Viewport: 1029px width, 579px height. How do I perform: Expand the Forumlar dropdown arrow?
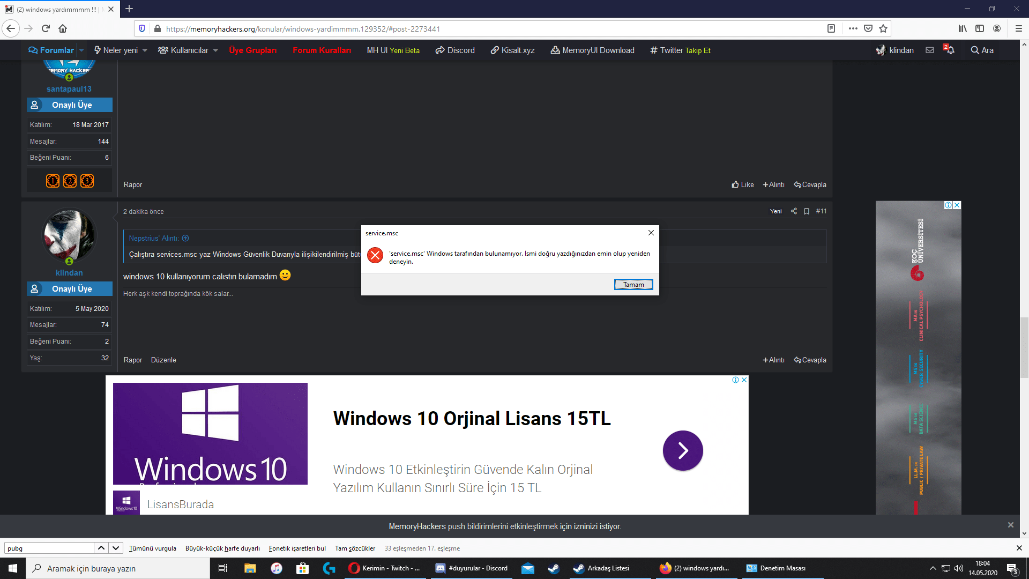click(81, 50)
